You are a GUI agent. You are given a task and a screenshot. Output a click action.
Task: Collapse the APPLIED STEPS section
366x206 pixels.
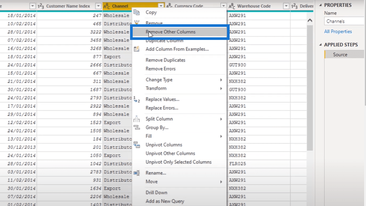[x=320, y=44]
